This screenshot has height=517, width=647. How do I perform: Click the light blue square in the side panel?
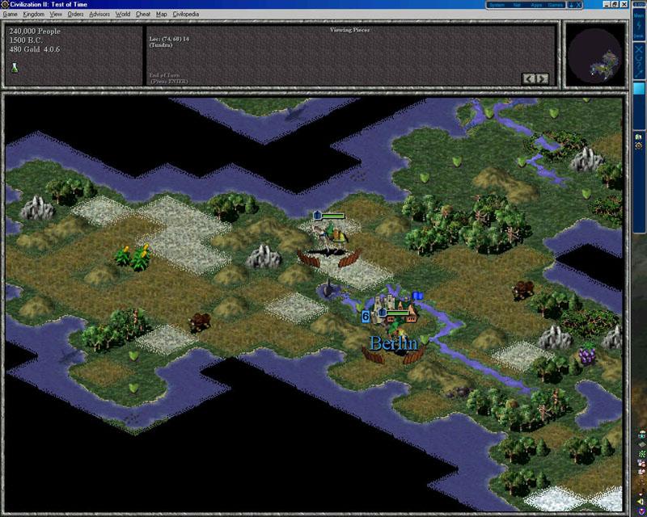(x=639, y=89)
